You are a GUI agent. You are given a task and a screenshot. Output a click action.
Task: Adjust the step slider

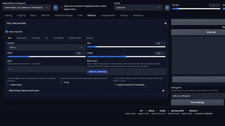click(126, 47)
